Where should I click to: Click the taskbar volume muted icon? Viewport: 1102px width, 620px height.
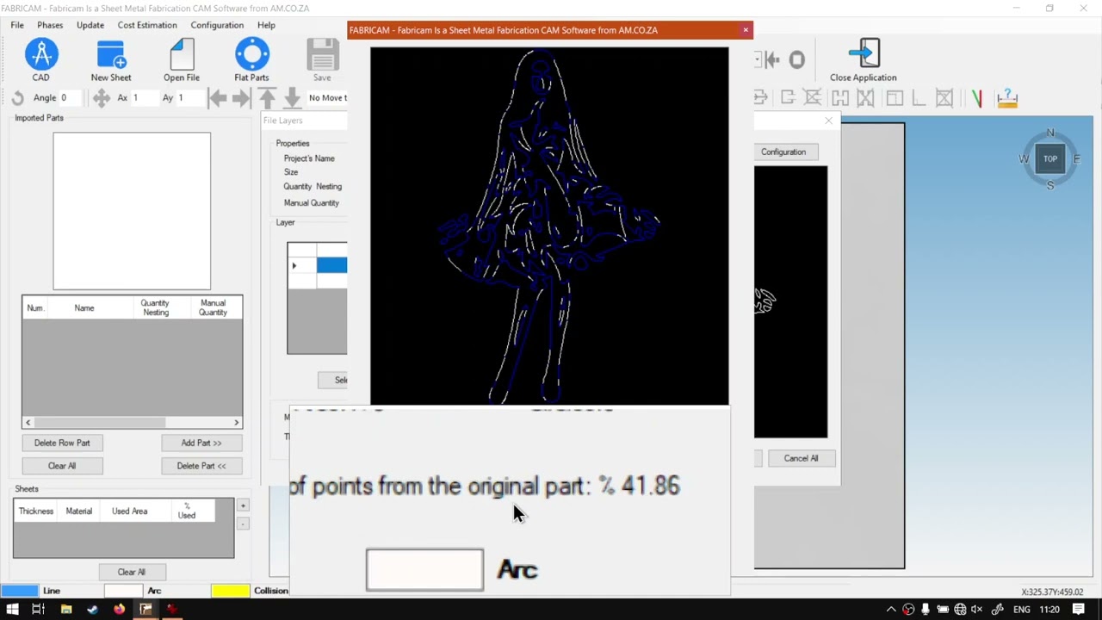[x=976, y=609]
